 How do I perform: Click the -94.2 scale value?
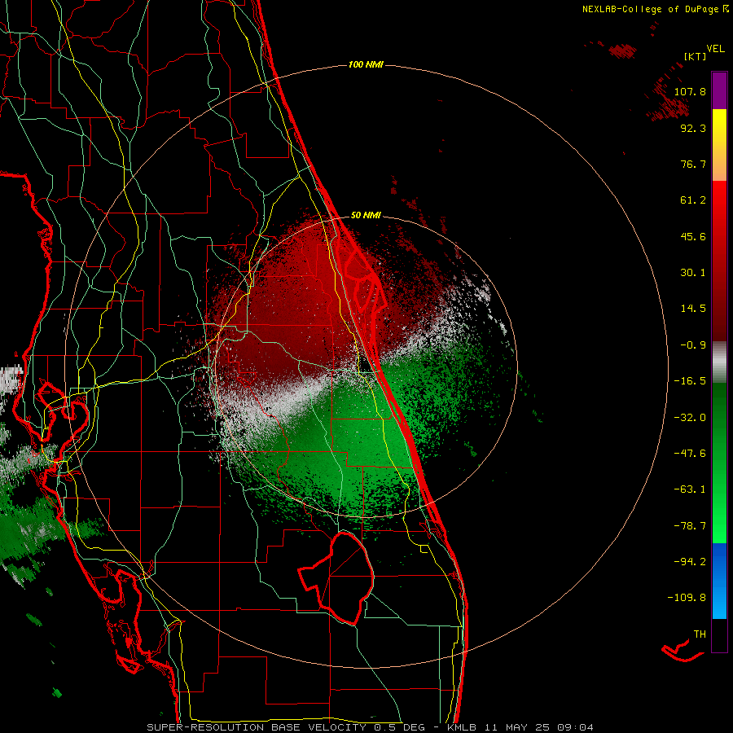690,561
